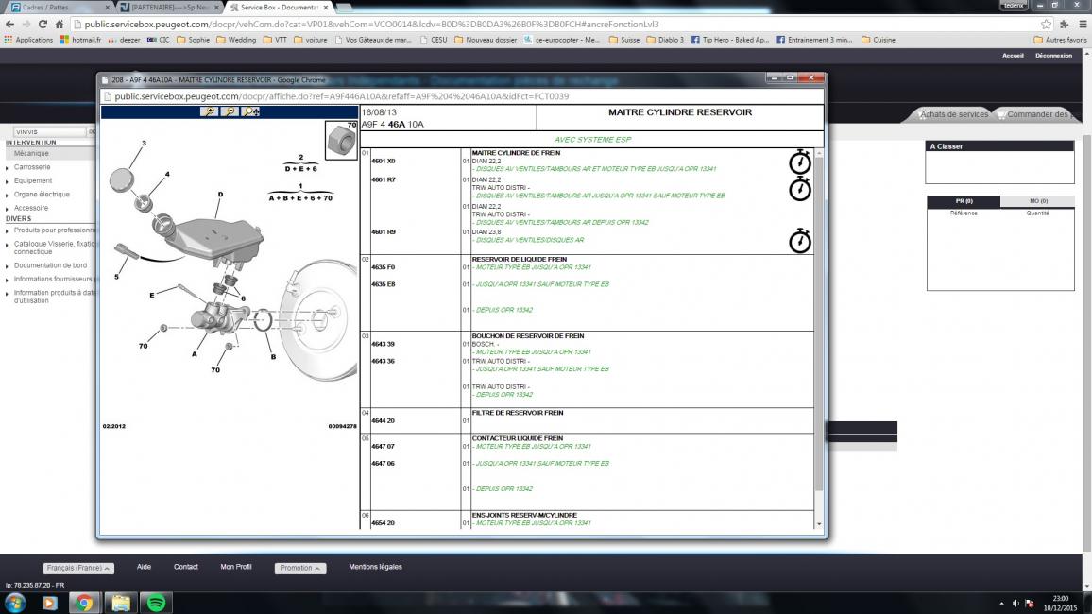
Task: Open Spotify from the Windows taskbar
Action: (156, 602)
